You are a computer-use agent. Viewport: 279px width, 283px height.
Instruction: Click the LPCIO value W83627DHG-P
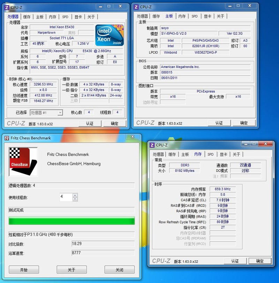pyautogui.click(x=205, y=53)
